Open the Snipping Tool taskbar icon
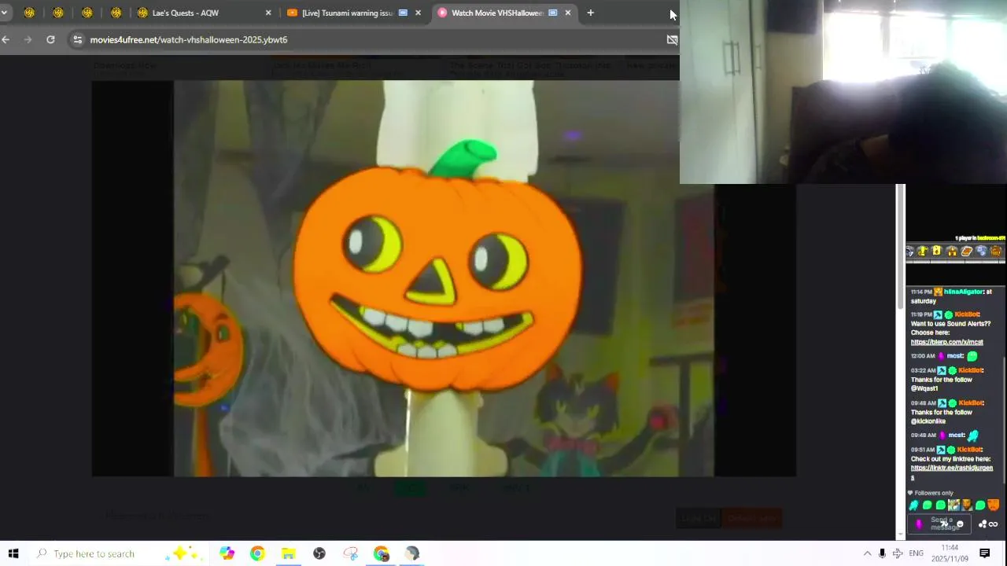1007x566 pixels. pos(351,553)
